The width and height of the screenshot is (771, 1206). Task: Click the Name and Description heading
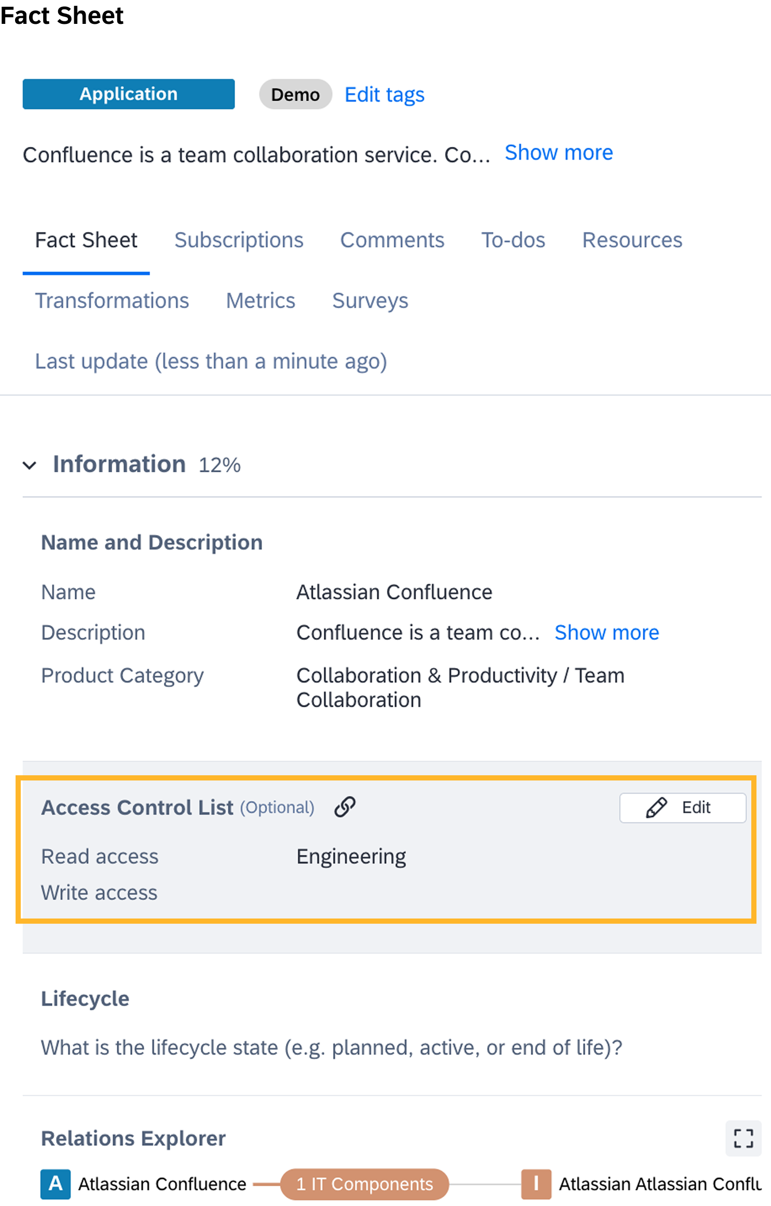pyautogui.click(x=152, y=542)
